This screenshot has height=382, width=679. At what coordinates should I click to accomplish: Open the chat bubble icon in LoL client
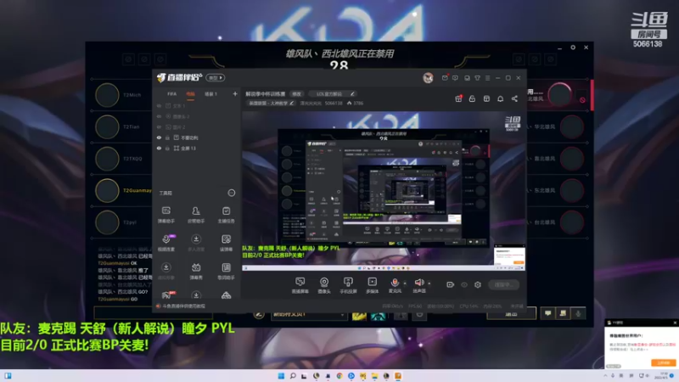click(x=547, y=313)
